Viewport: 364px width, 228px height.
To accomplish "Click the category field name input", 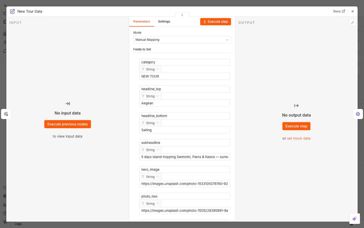I will (x=185, y=62).
